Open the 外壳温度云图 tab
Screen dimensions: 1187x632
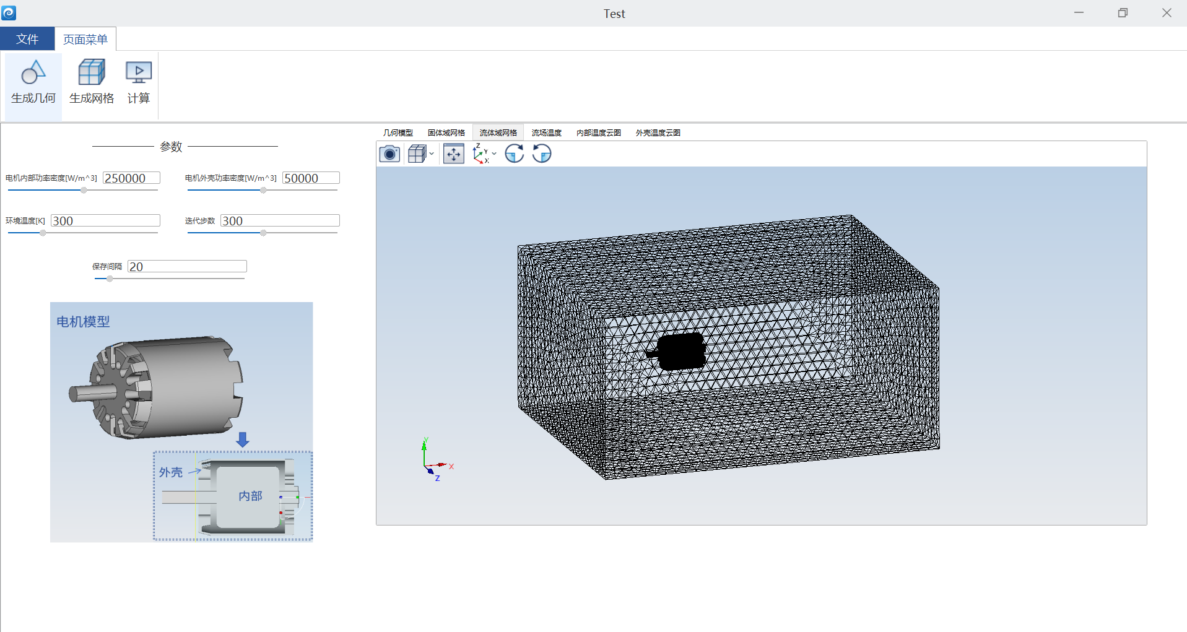point(658,132)
